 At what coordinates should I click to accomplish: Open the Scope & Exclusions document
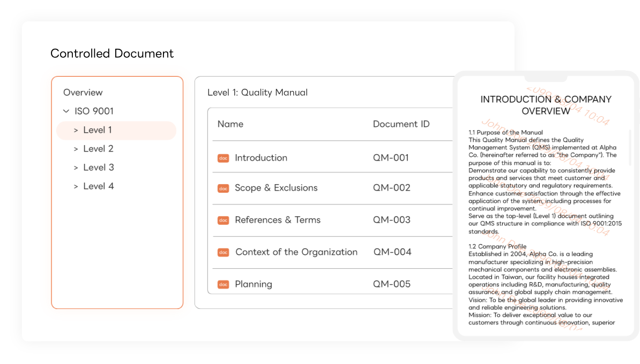(x=276, y=188)
